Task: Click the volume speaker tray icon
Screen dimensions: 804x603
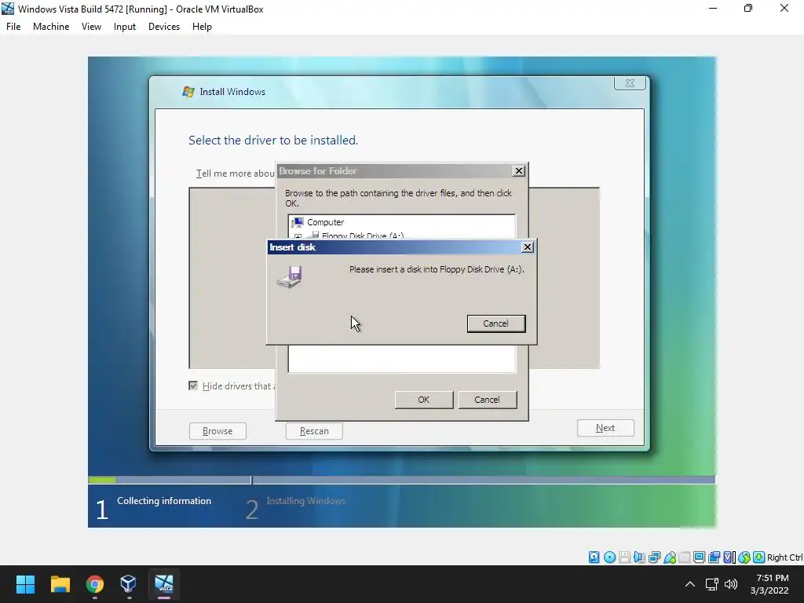Action: [731, 584]
